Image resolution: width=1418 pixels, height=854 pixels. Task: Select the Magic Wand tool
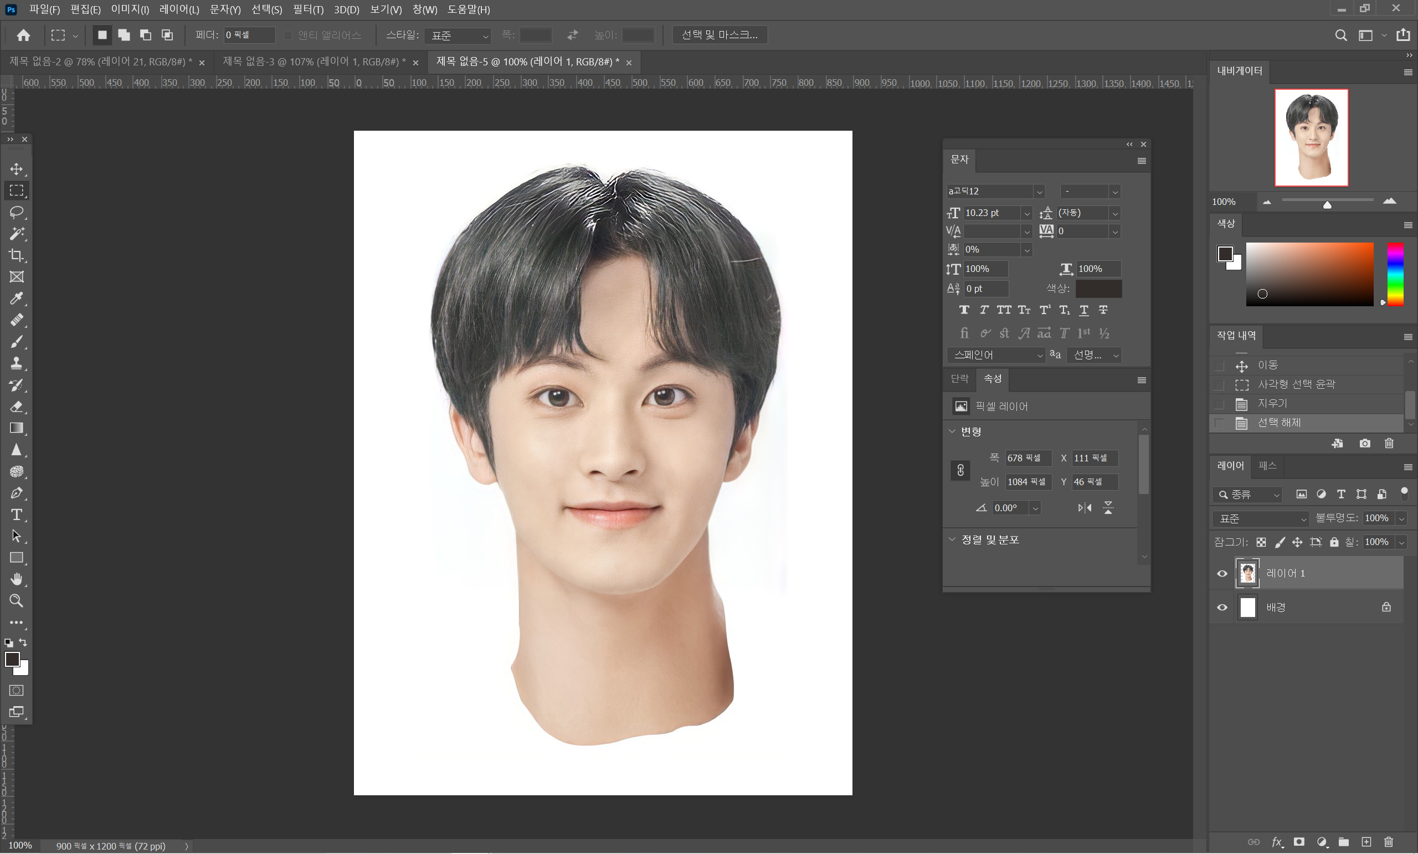click(16, 234)
